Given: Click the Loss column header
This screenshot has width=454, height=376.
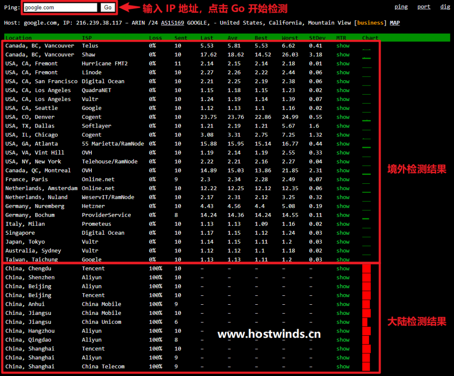Looking at the screenshot, I should coord(156,38).
